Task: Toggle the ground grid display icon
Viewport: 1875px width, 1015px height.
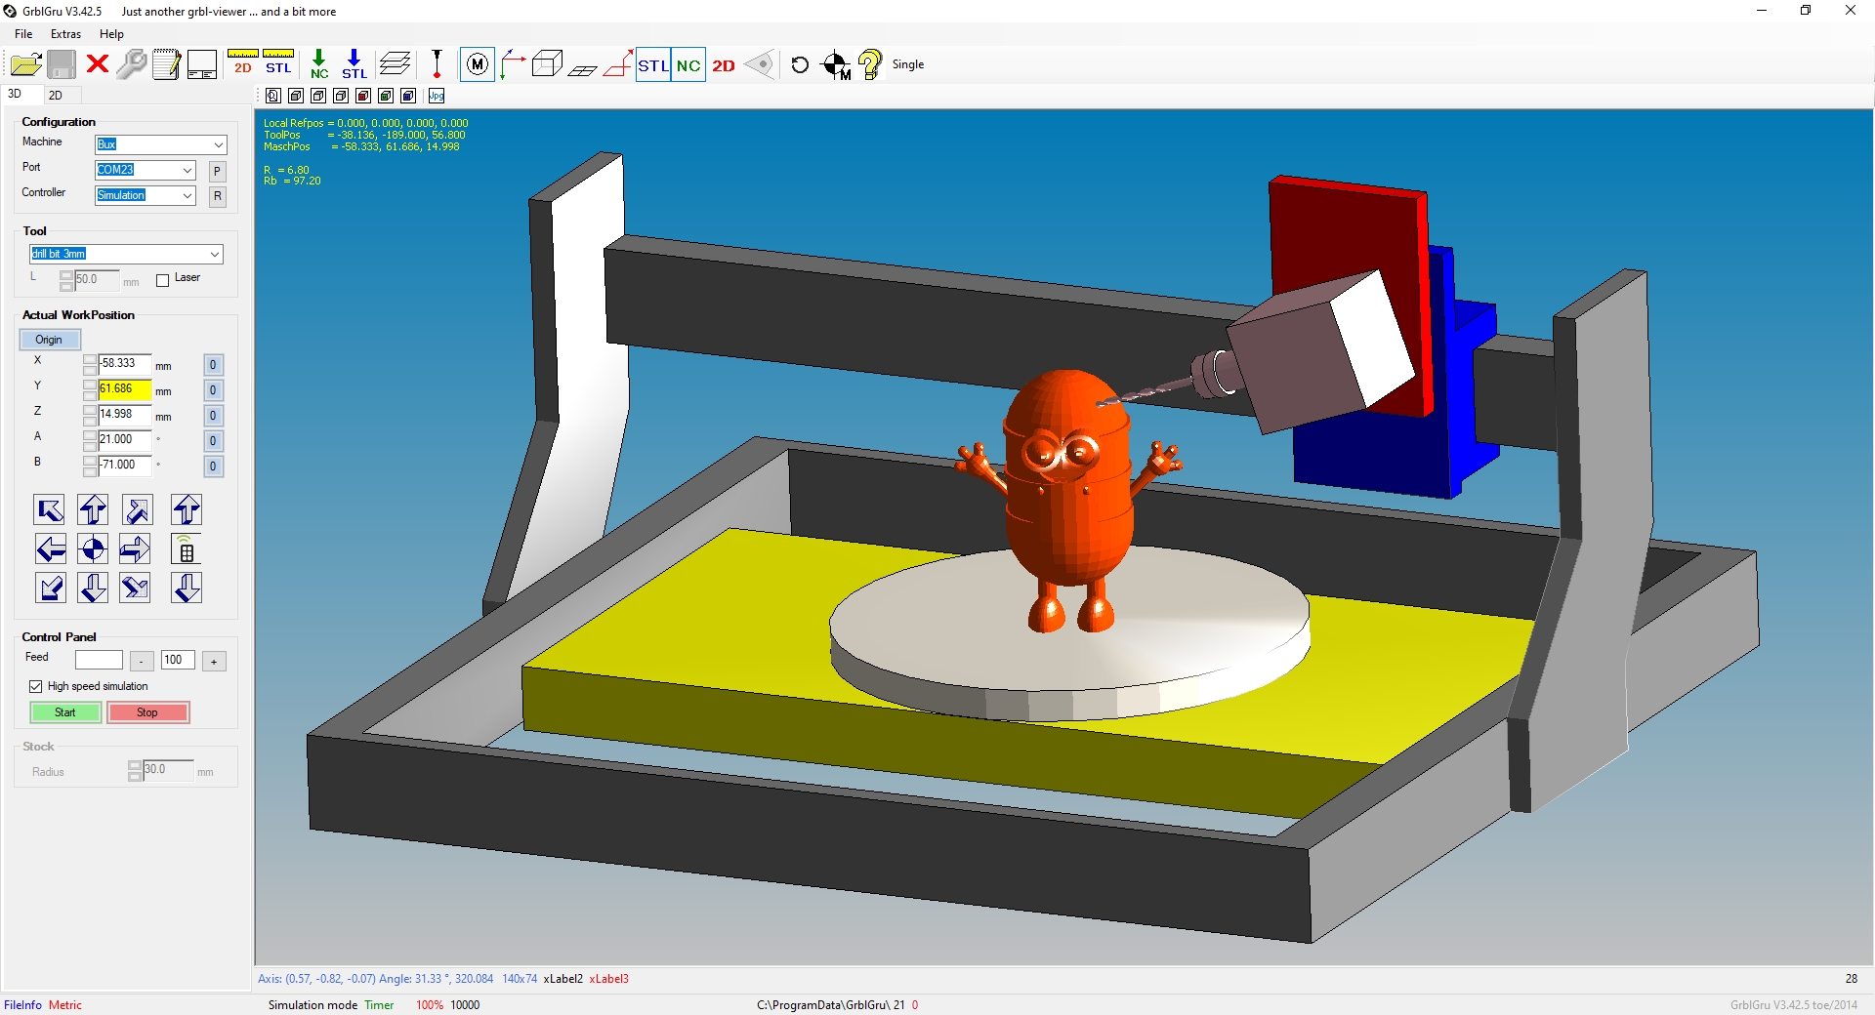Action: (582, 68)
